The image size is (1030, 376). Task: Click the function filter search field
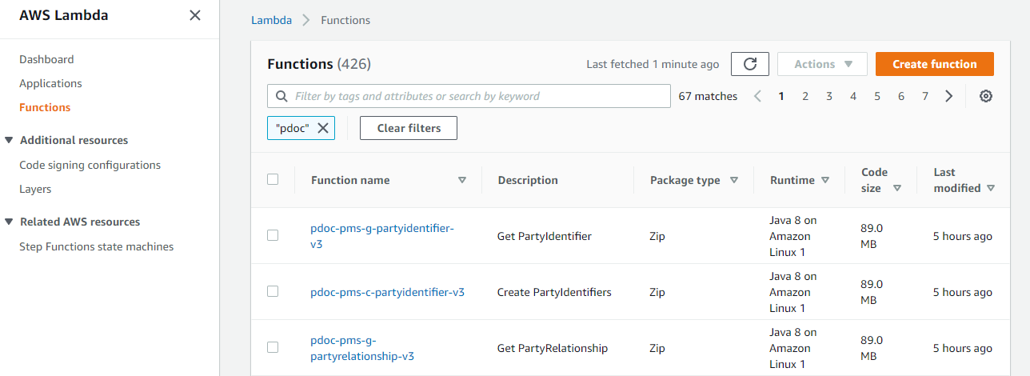[472, 96]
